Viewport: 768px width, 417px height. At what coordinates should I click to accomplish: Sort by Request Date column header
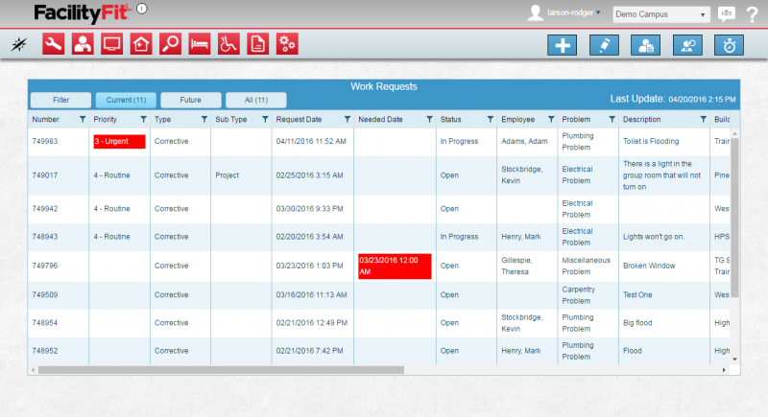pos(299,119)
